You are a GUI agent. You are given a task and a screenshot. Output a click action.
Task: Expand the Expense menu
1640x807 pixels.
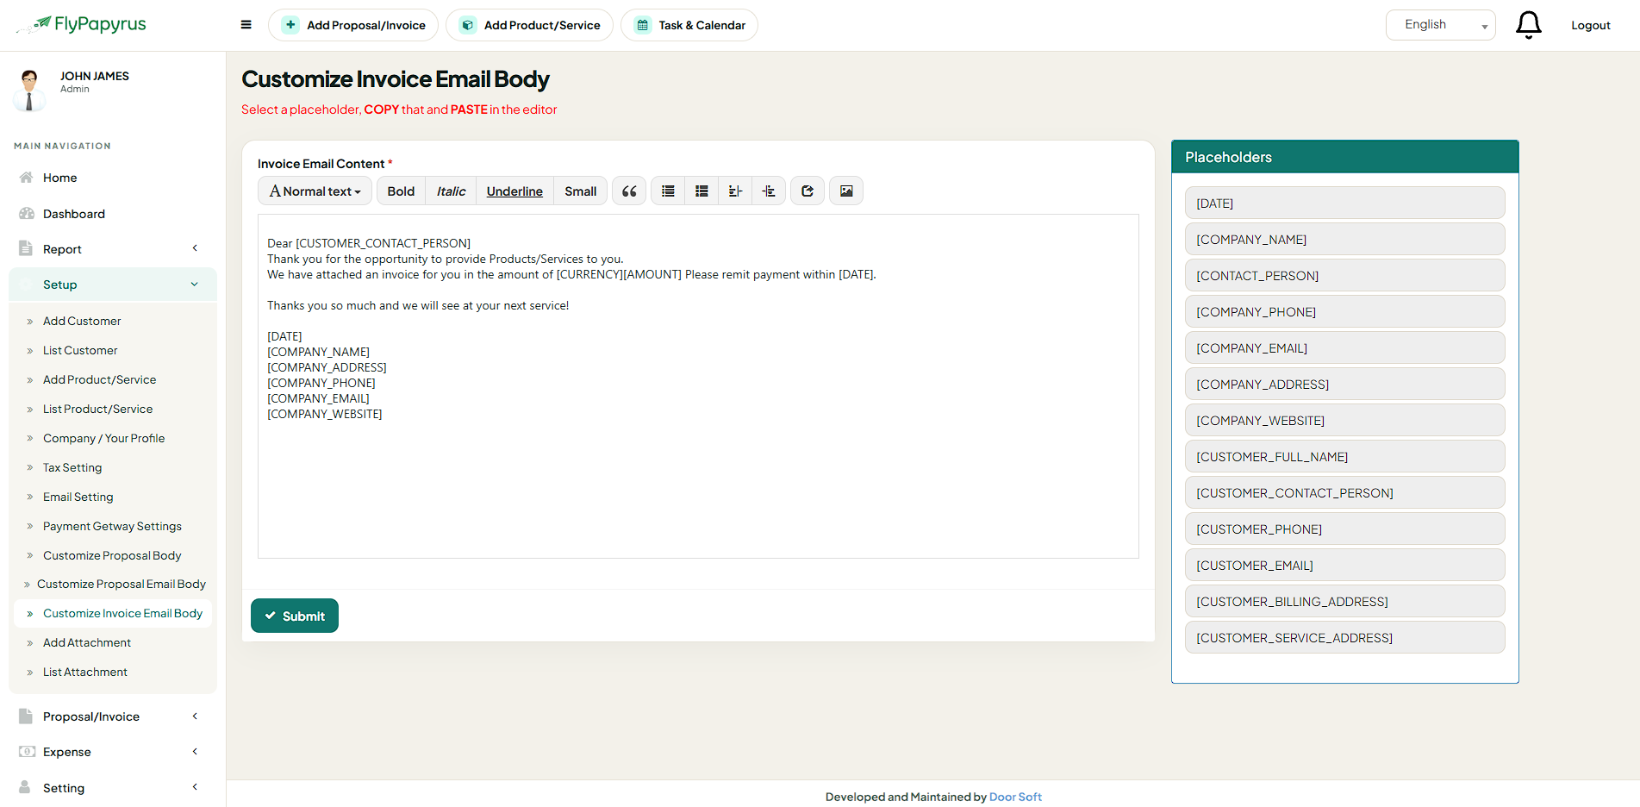(x=113, y=752)
